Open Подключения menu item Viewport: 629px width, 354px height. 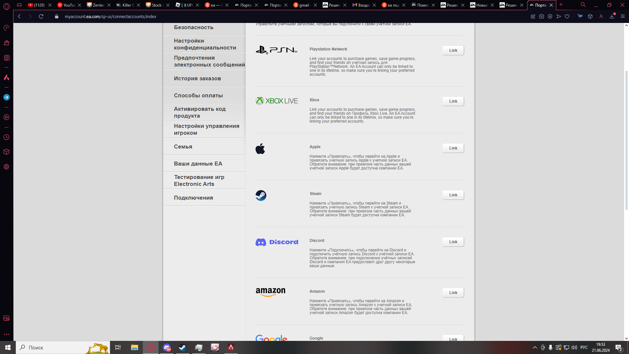coord(204,198)
